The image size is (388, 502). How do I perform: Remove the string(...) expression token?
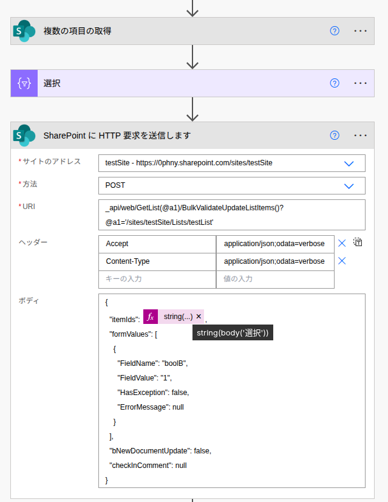pos(199,317)
